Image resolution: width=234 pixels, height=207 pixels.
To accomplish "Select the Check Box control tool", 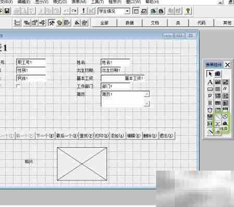I will [x=210, y=96].
